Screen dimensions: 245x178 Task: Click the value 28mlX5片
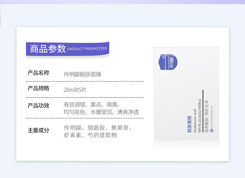(75, 90)
